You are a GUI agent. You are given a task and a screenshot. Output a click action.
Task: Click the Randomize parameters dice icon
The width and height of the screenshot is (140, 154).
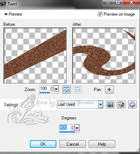coord(121,104)
